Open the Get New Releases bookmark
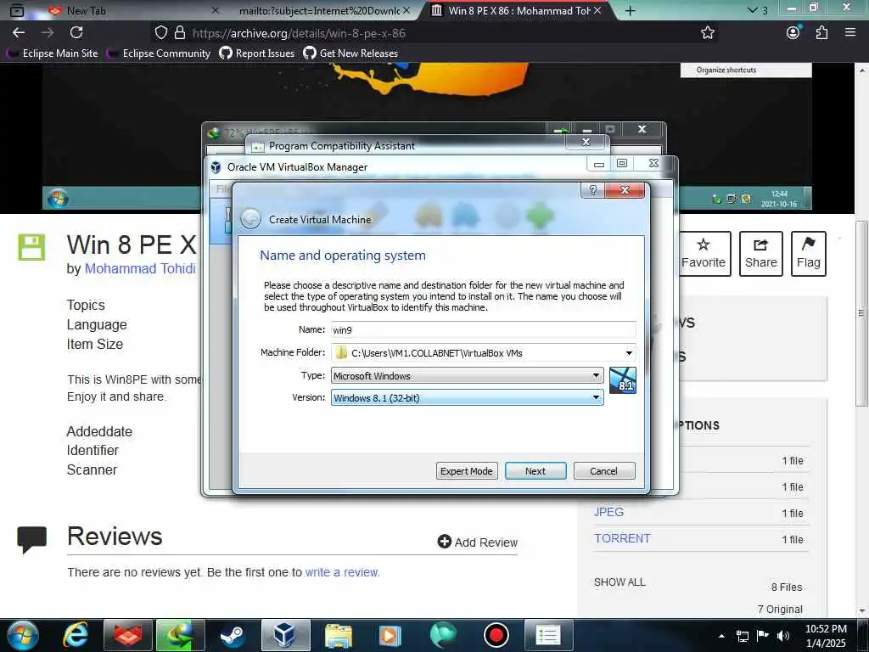Image resolution: width=869 pixels, height=652 pixels. 350,53
